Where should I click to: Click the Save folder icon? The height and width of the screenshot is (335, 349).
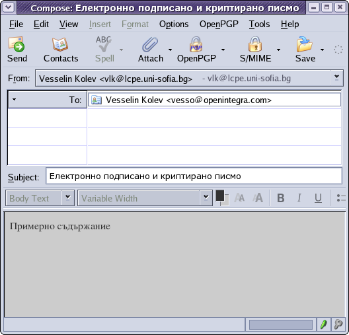[x=305, y=44]
